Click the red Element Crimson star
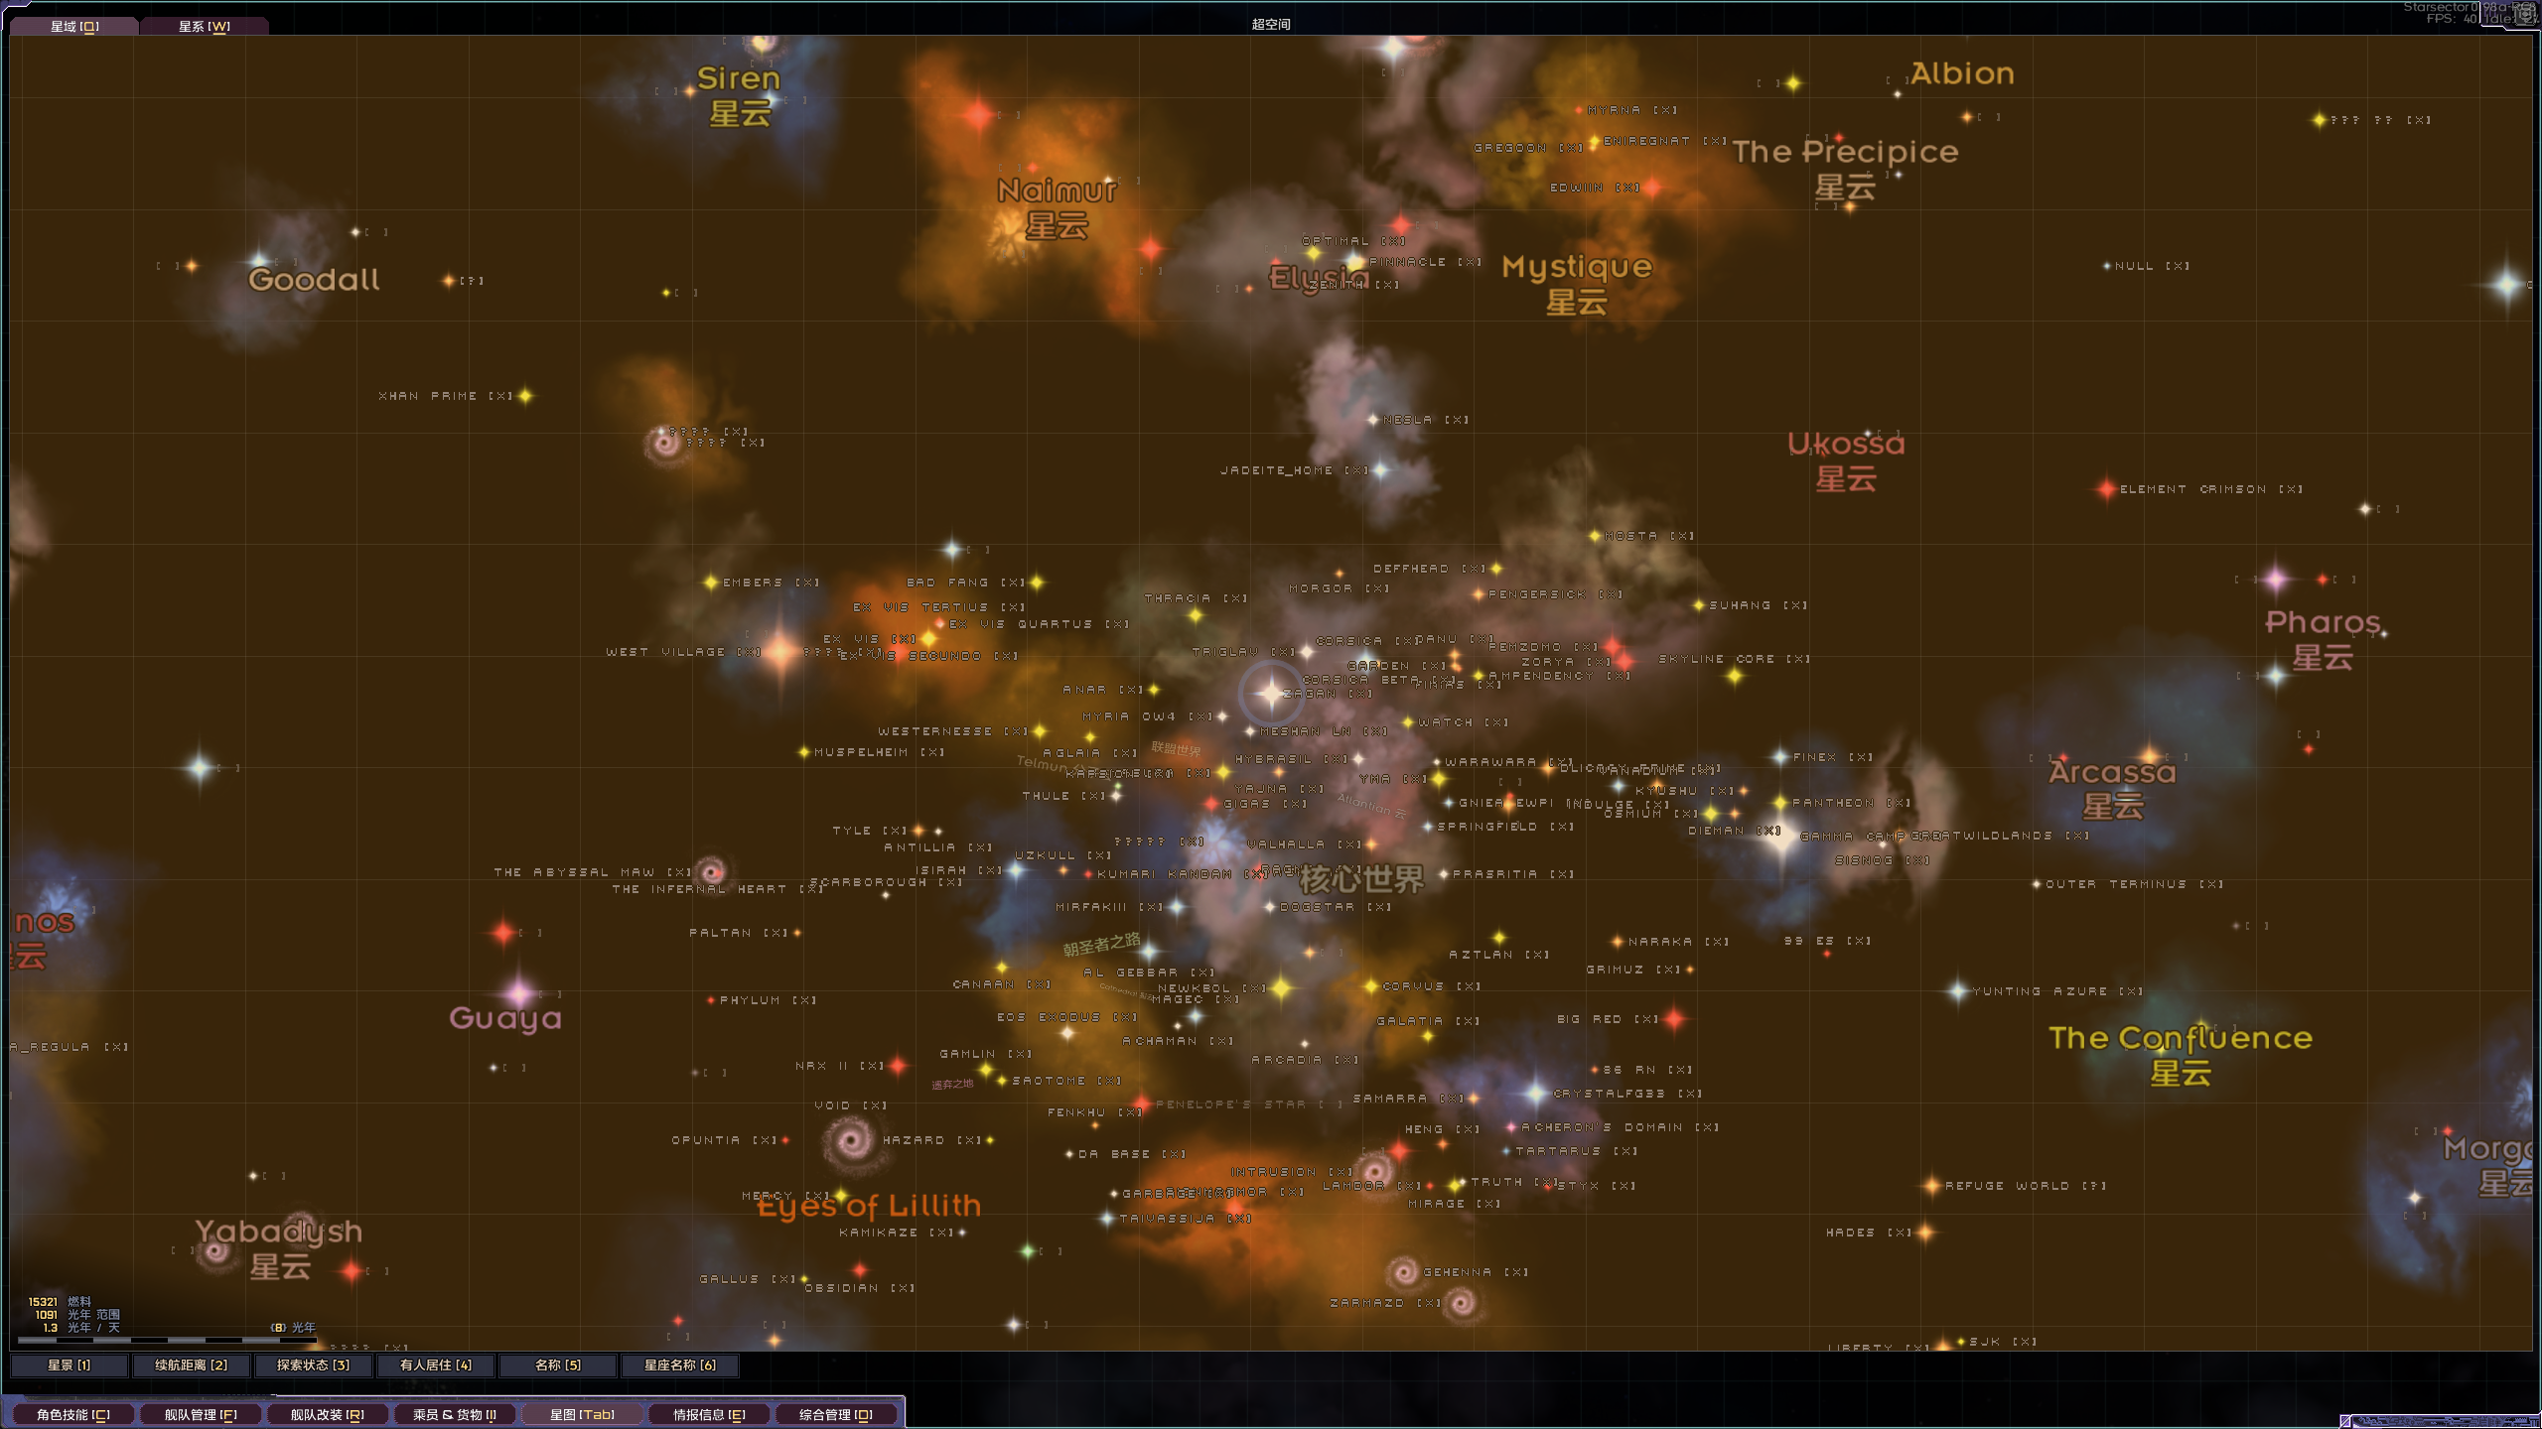Image resolution: width=2542 pixels, height=1429 pixels. point(2107,488)
